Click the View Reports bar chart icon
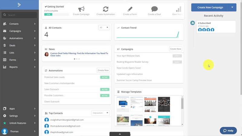This screenshot has width=242, height=136. click(x=178, y=9)
